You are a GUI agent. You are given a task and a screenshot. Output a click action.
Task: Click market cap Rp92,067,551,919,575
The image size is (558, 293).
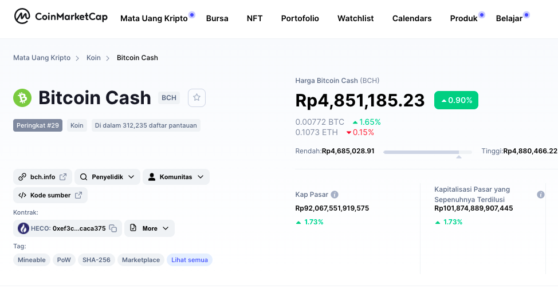[332, 208]
